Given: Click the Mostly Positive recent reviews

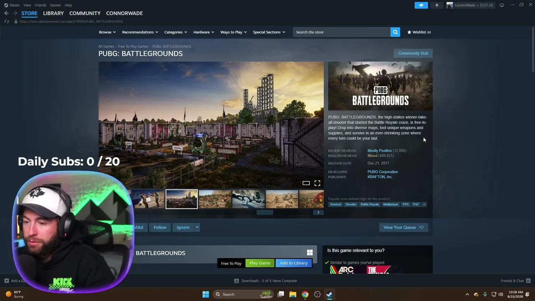Looking at the screenshot, I should click(380, 150).
